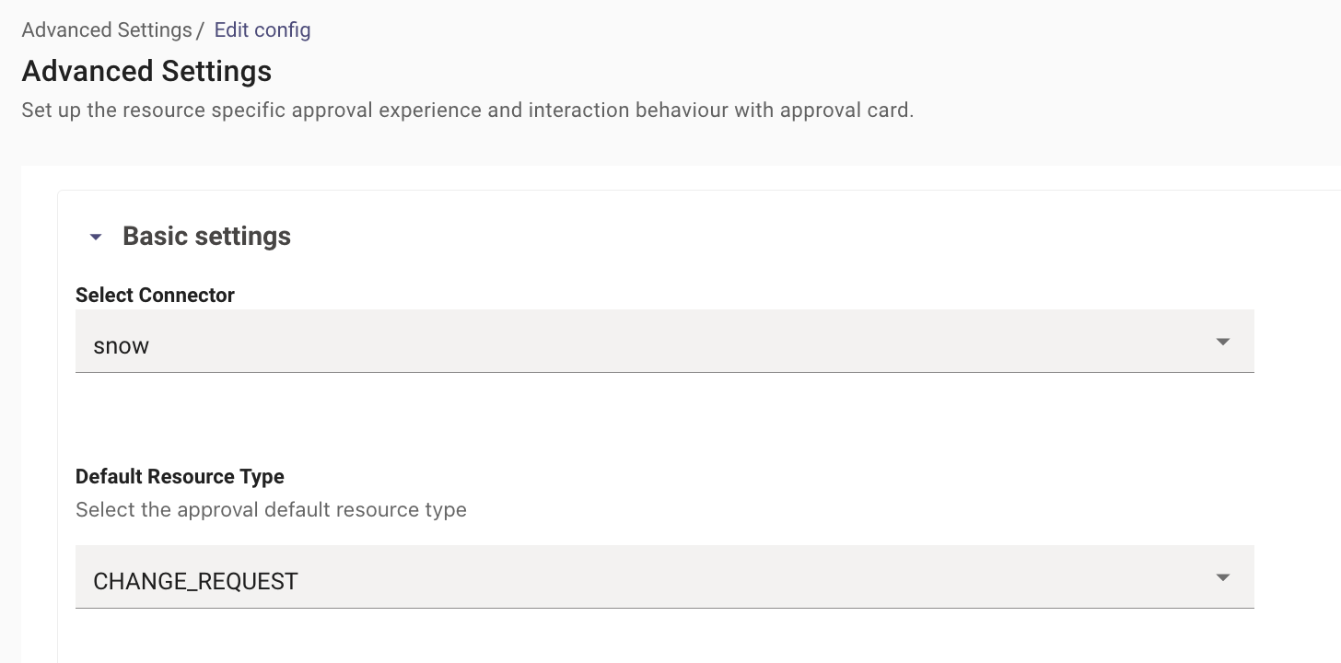Click 'Select the approval default resource type' hint

click(271, 510)
